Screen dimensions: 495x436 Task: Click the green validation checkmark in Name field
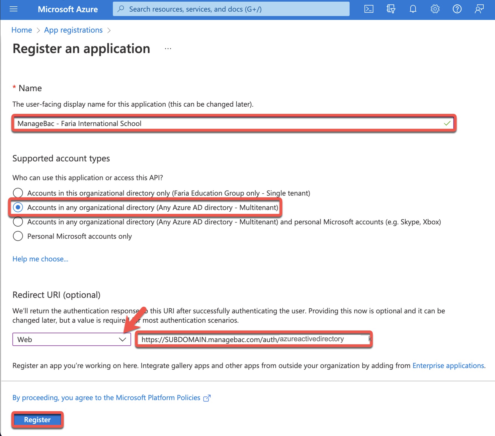tap(447, 123)
